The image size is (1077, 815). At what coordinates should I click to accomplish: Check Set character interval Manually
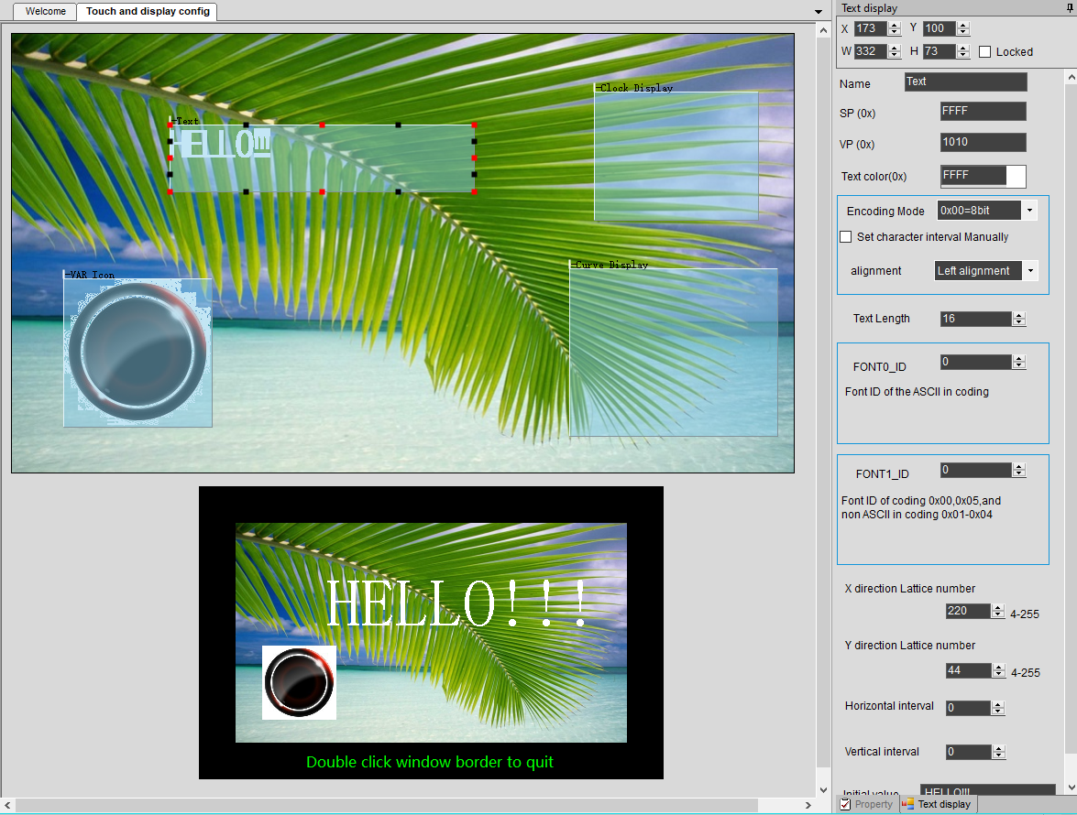[x=846, y=236]
